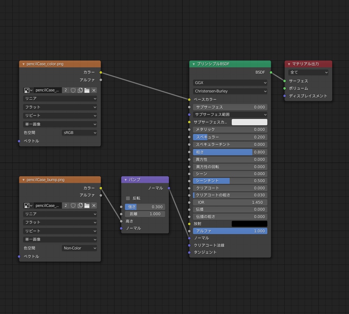Click ノーマル output socket of バンプ node
349x314 pixels.
pos(169,188)
